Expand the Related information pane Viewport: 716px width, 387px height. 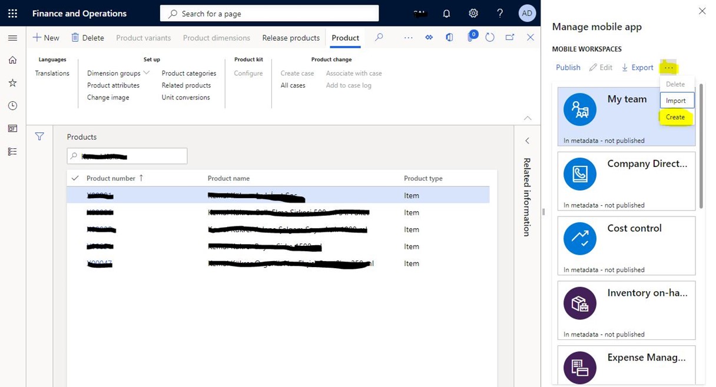click(527, 141)
